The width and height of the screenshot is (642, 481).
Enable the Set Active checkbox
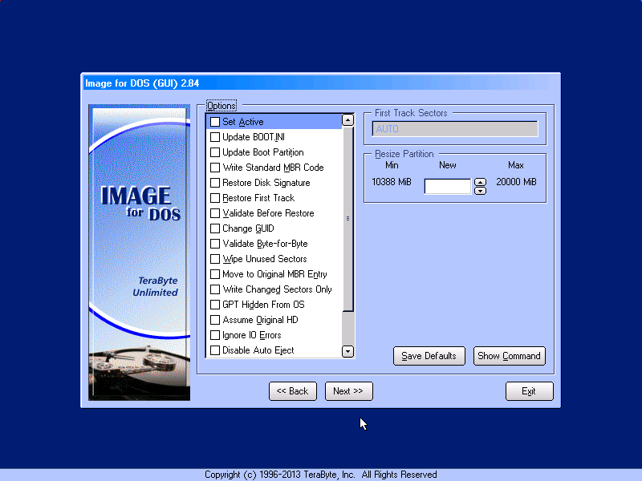coord(215,122)
